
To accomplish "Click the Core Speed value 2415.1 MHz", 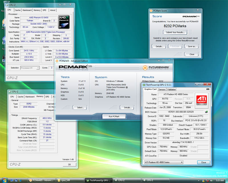I will click(29, 51).
